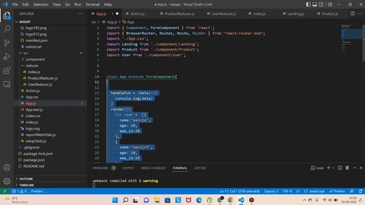Open the Customize Layout icon

click(330, 5)
